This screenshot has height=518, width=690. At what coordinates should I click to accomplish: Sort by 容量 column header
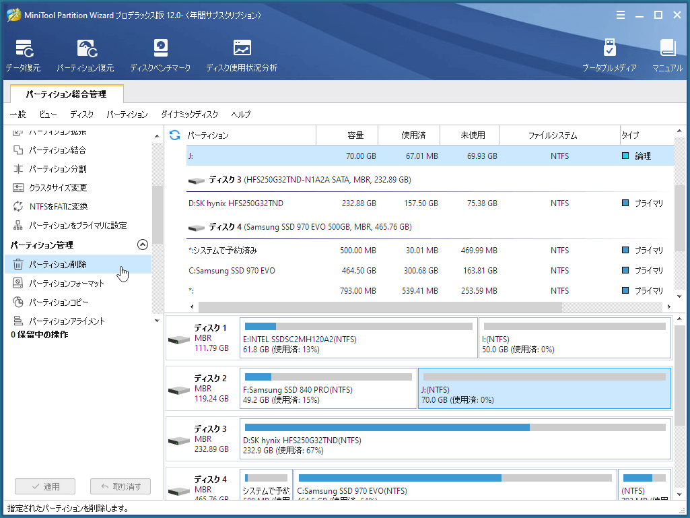point(347,135)
